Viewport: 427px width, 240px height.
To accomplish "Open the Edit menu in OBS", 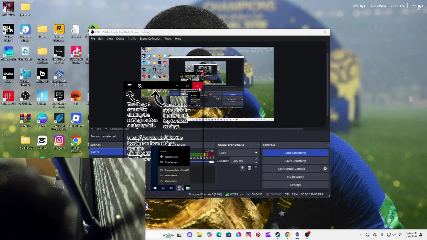I will (x=101, y=39).
